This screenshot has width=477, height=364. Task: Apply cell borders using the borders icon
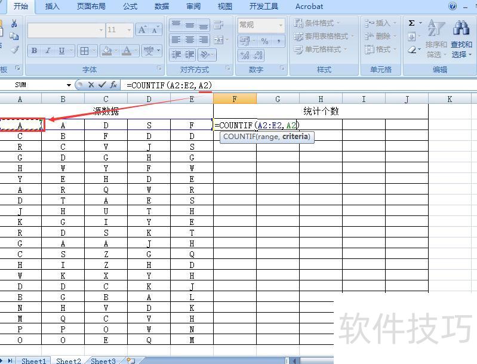point(84,51)
